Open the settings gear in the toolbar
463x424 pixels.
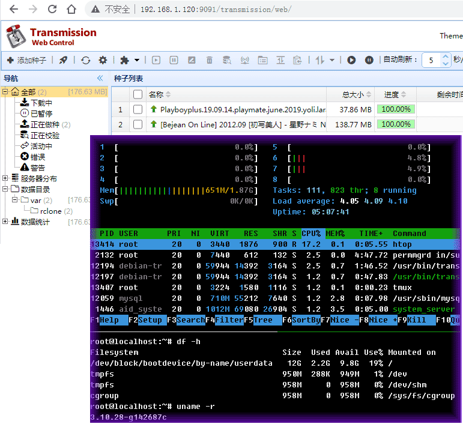[103, 60]
